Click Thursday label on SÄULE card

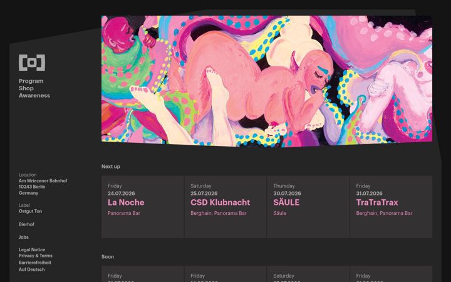click(284, 186)
